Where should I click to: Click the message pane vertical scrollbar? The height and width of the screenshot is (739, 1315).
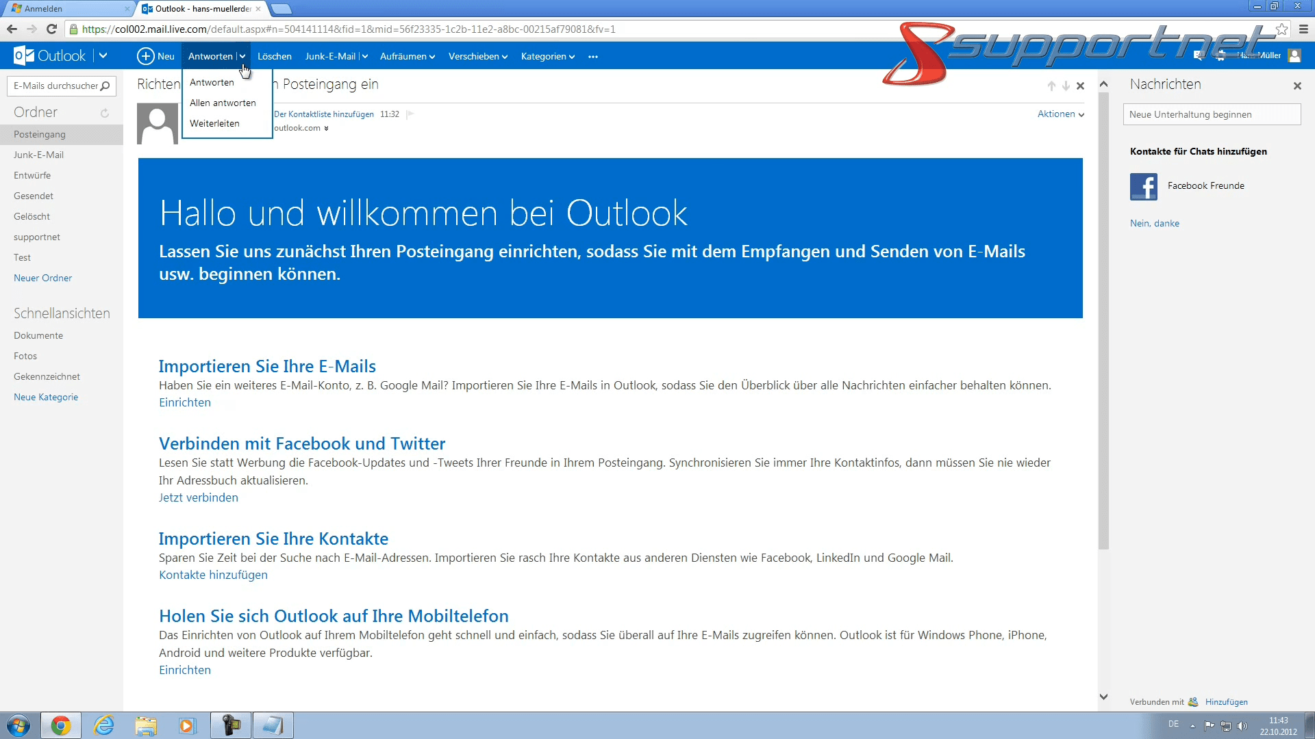tap(1103, 322)
